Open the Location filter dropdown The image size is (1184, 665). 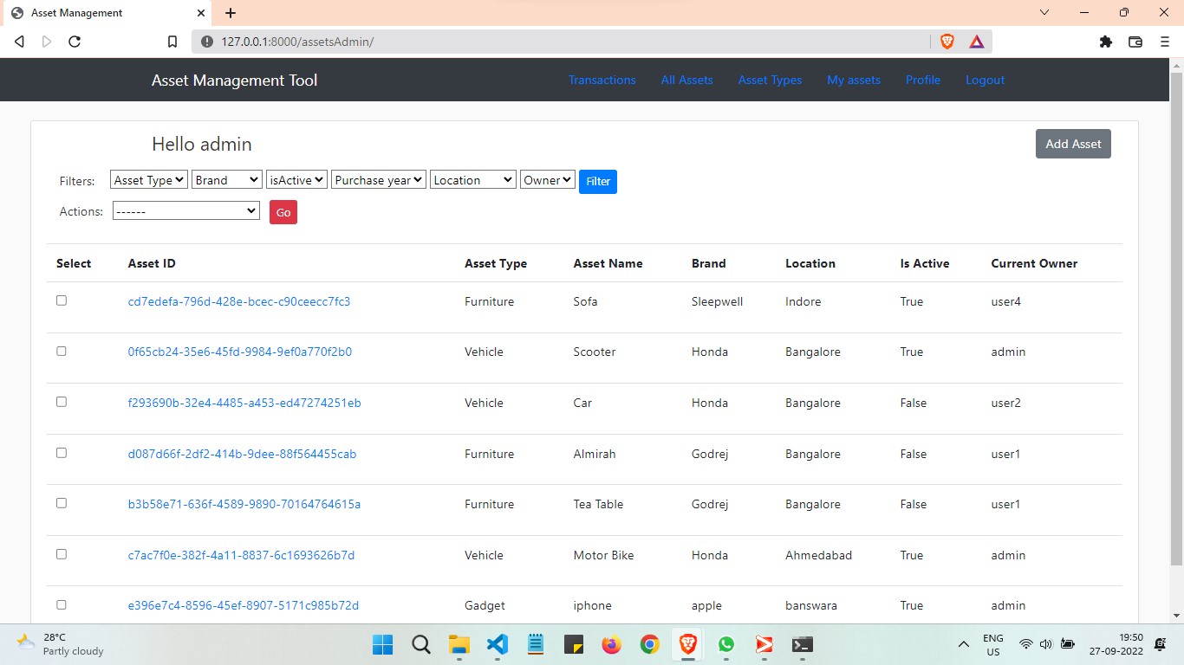[473, 179]
